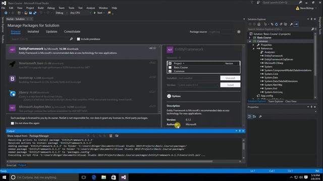Click the Collapse All icon in Solution Explorer
The width and height of the screenshot is (323, 181).
[281, 24]
